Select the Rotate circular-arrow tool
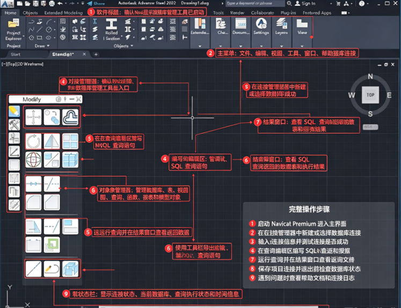 coord(33,141)
